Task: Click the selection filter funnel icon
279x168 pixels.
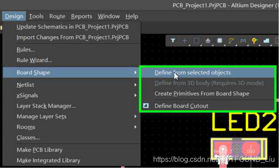Action: coord(173,41)
